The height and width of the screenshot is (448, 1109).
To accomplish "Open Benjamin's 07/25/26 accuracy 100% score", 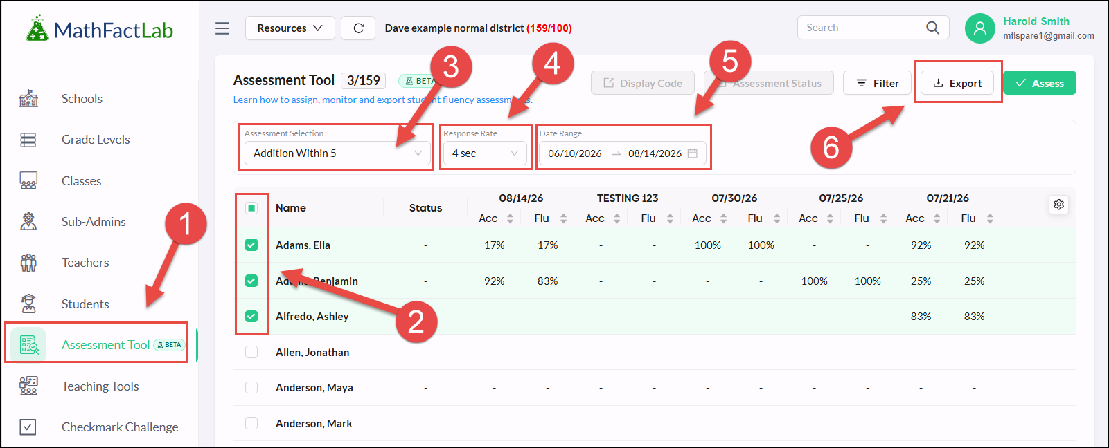I will click(x=814, y=281).
